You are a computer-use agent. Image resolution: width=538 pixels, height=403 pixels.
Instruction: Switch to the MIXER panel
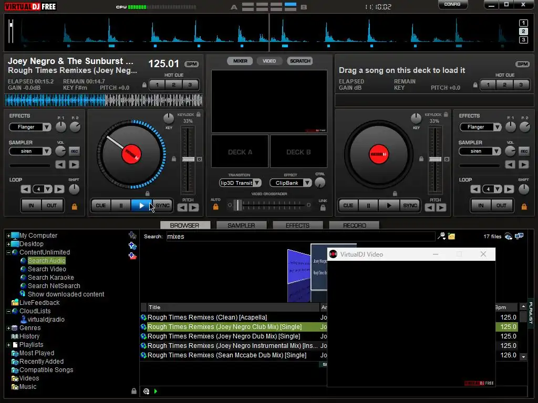pos(240,61)
